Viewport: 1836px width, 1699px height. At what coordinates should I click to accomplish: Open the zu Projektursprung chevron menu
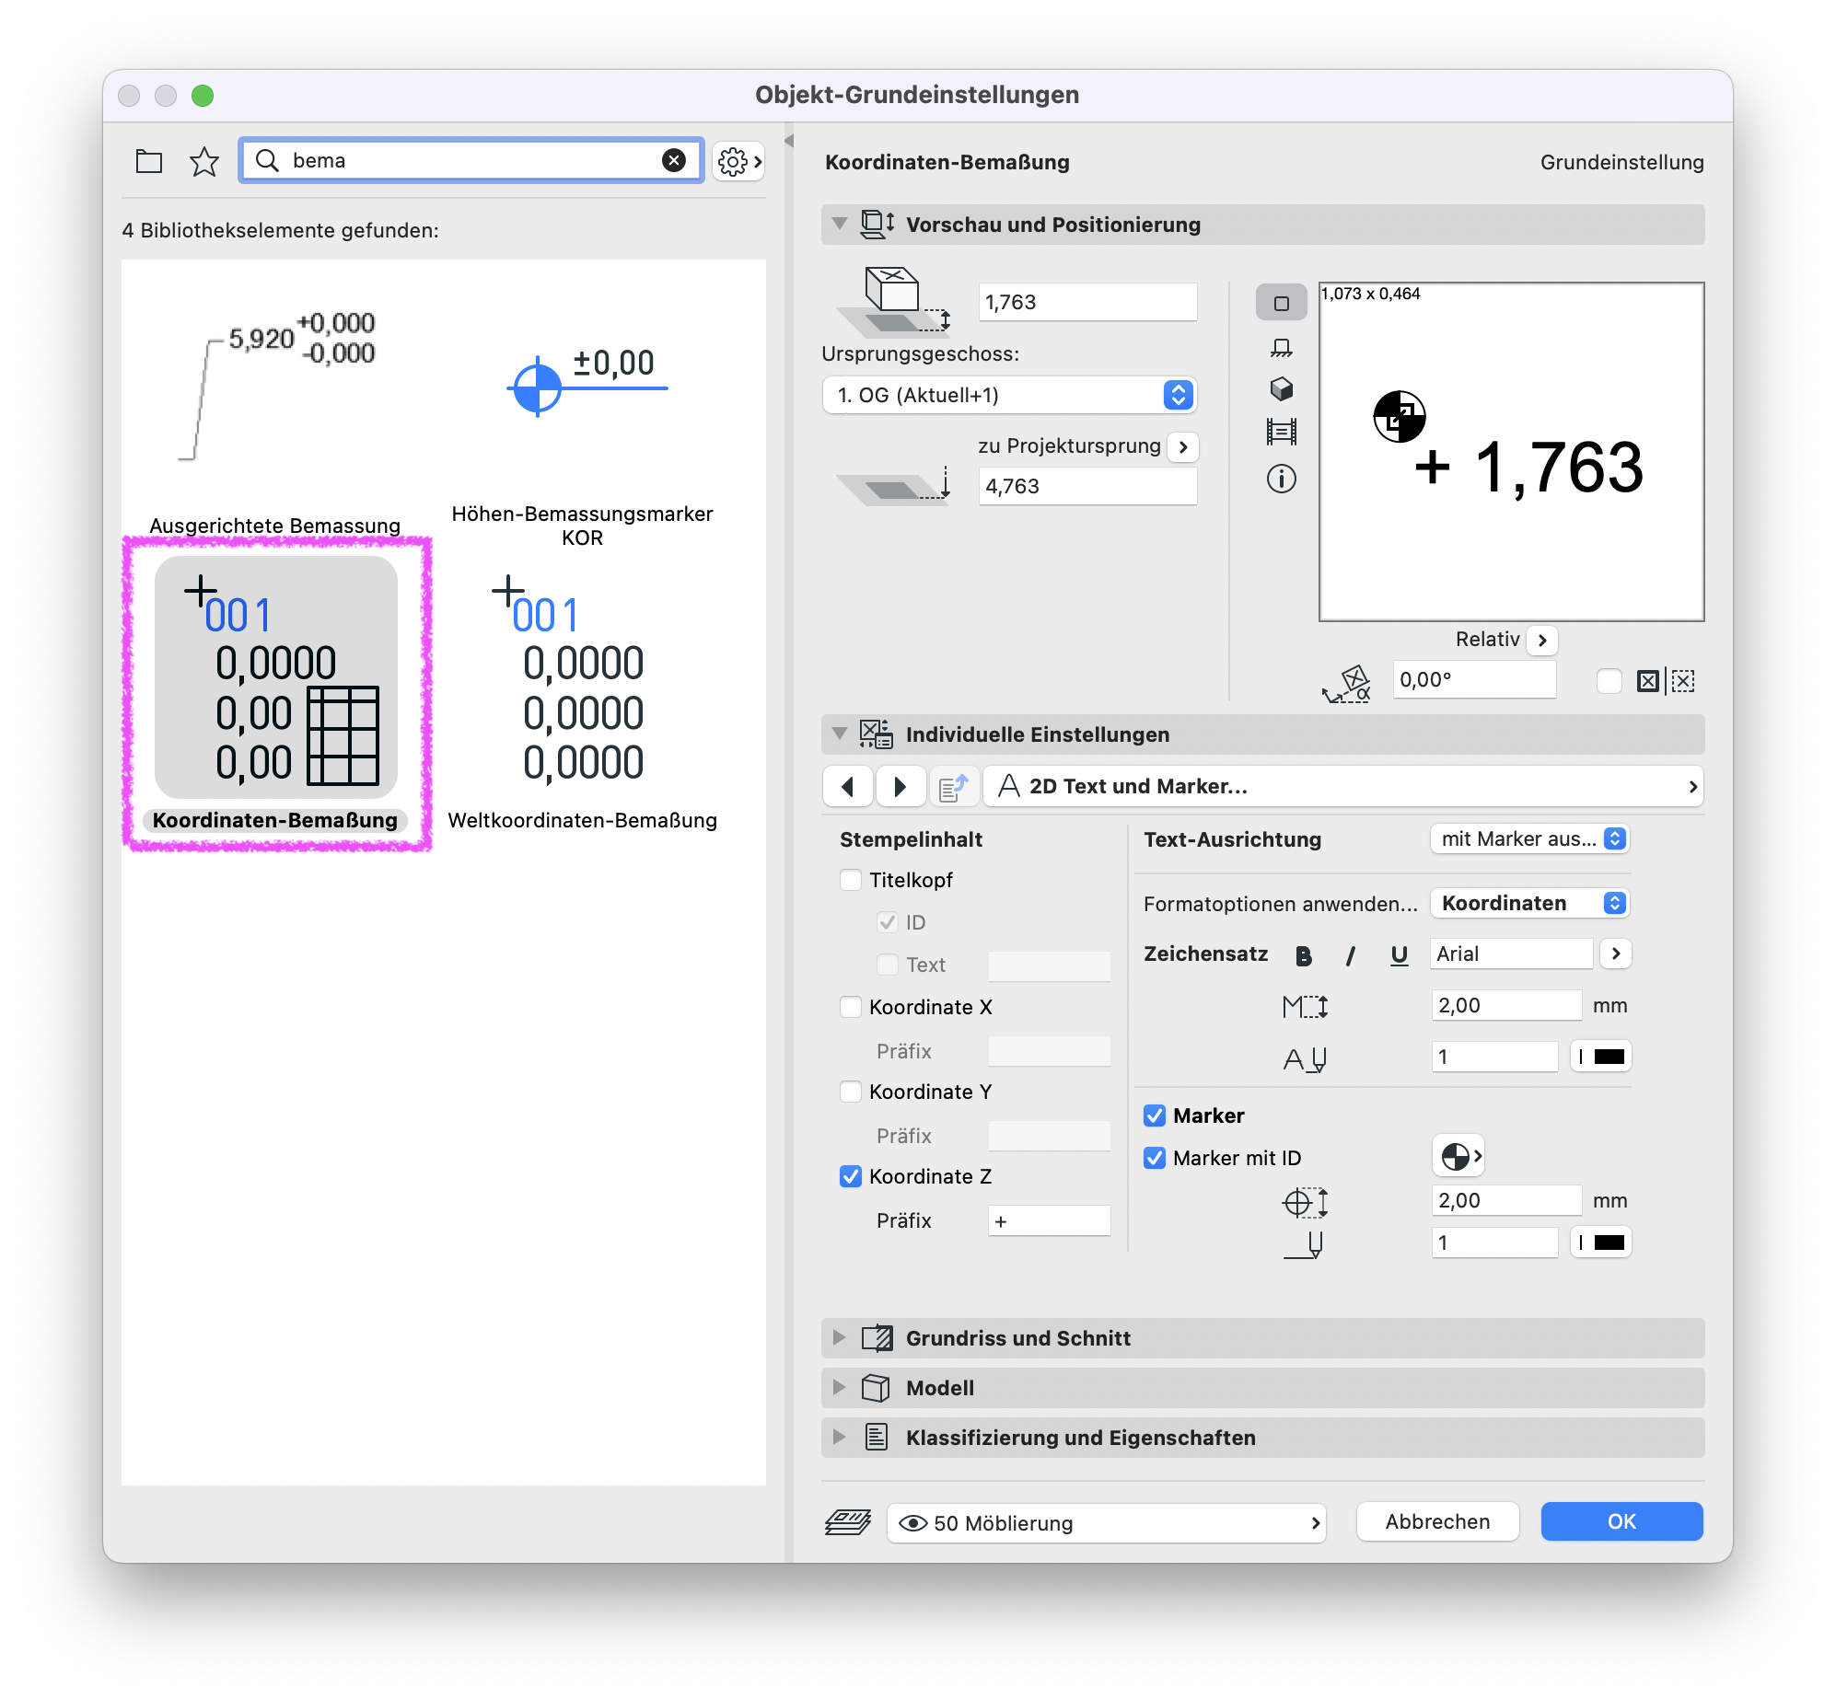coord(1184,446)
